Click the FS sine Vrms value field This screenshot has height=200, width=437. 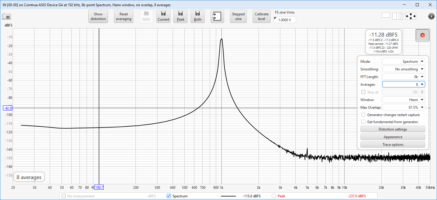pos(284,20)
